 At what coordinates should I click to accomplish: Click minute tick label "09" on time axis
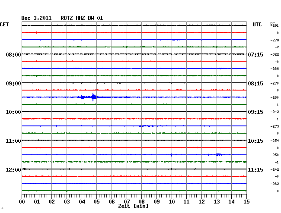(x=156, y=202)
